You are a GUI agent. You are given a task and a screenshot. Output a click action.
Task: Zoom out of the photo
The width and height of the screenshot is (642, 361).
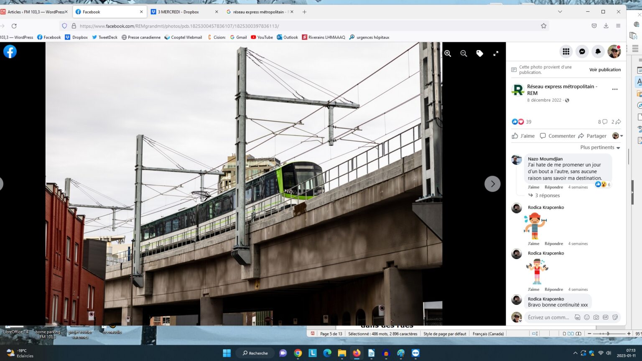click(464, 53)
